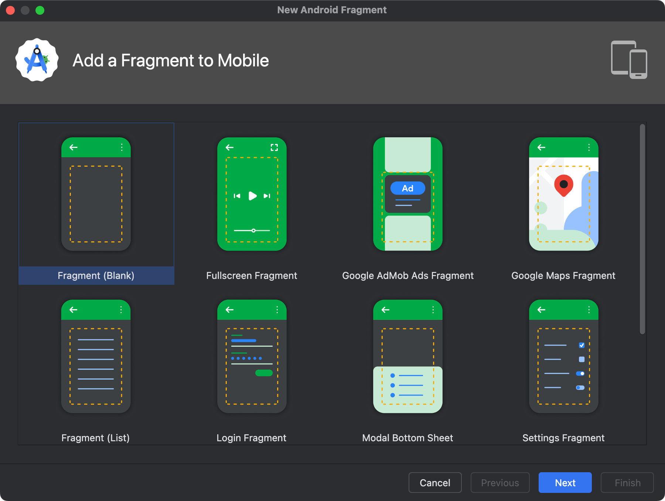Viewport: 665px width, 501px height.
Task: Click the Login Fragment text label
Action: [251, 438]
